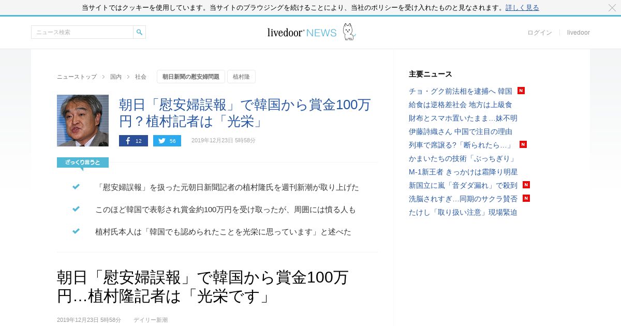Open headline M-1新王者 きっかけは霜降り明星
The height and width of the screenshot is (326, 621).
coord(463,172)
